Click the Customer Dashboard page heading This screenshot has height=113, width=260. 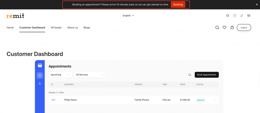(35, 54)
